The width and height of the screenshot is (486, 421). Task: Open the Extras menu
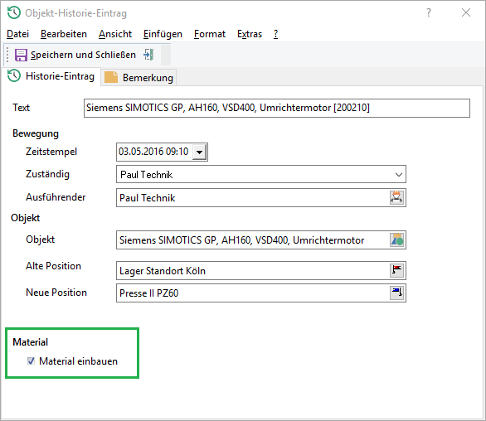click(x=250, y=34)
